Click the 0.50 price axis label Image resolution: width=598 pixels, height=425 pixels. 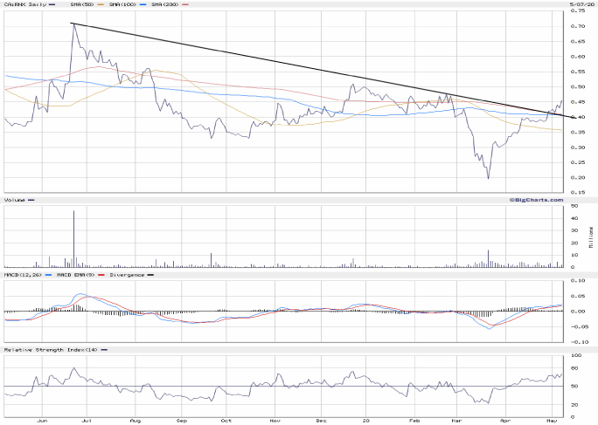point(578,86)
